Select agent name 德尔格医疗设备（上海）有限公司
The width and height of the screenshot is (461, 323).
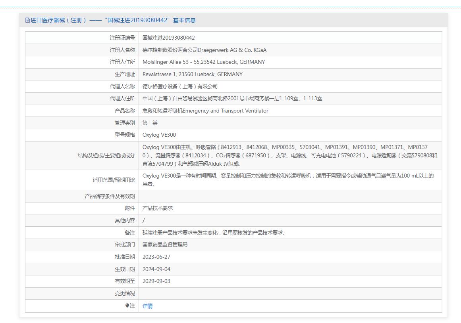(x=180, y=86)
